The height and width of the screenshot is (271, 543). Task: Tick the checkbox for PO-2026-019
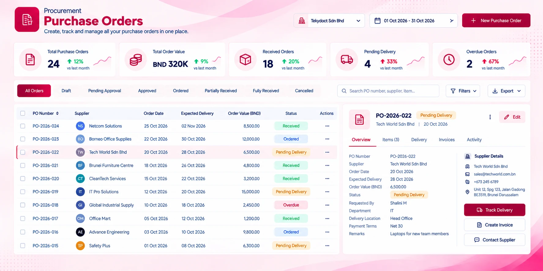(x=23, y=192)
